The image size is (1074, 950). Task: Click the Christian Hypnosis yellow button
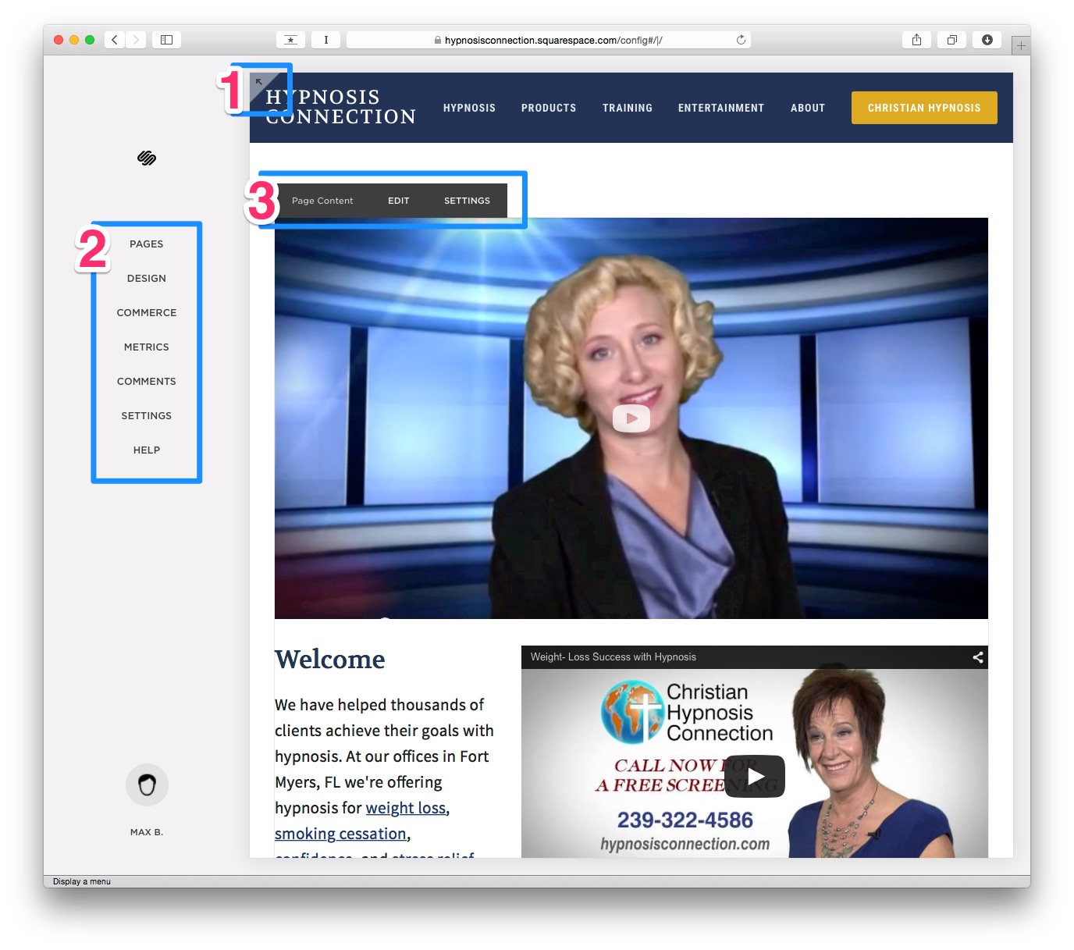(x=924, y=108)
